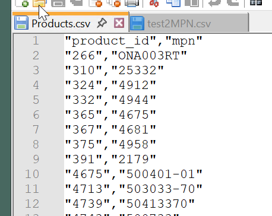Click the Copy toolbar icon
Screen dimensions: 272x216
pyautogui.click(x=173, y=3)
